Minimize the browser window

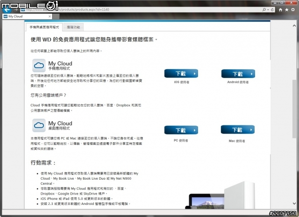pyautogui.click(x=275, y=3)
